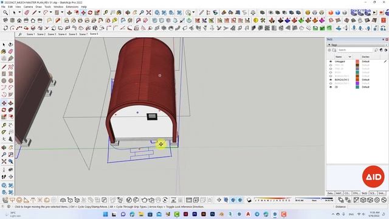This screenshot has height=219, width=389.
Task: Select the Freehand tool in the left toolbar
Action: tap(10, 67)
